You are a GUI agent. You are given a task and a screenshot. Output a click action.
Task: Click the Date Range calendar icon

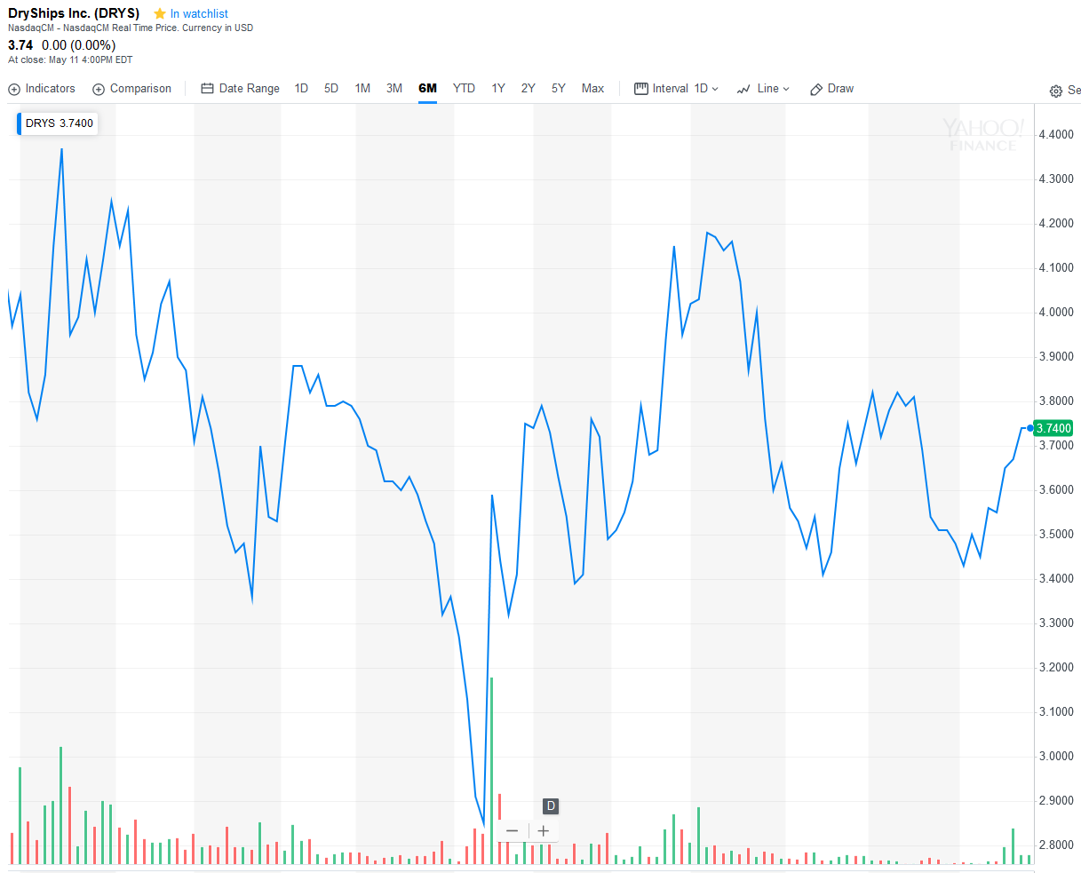(x=208, y=89)
